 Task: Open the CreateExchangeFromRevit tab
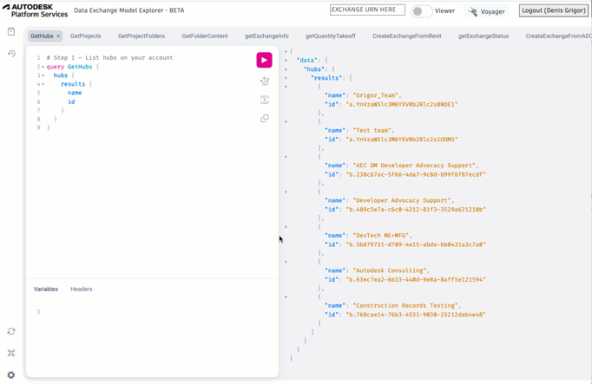click(x=406, y=36)
